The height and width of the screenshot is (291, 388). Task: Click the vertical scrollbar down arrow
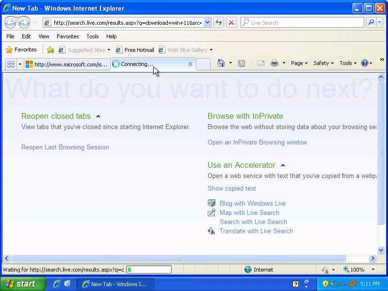coord(381,250)
